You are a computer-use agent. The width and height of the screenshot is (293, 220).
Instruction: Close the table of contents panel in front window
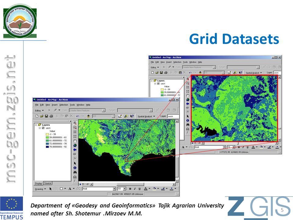(x=71, y=121)
